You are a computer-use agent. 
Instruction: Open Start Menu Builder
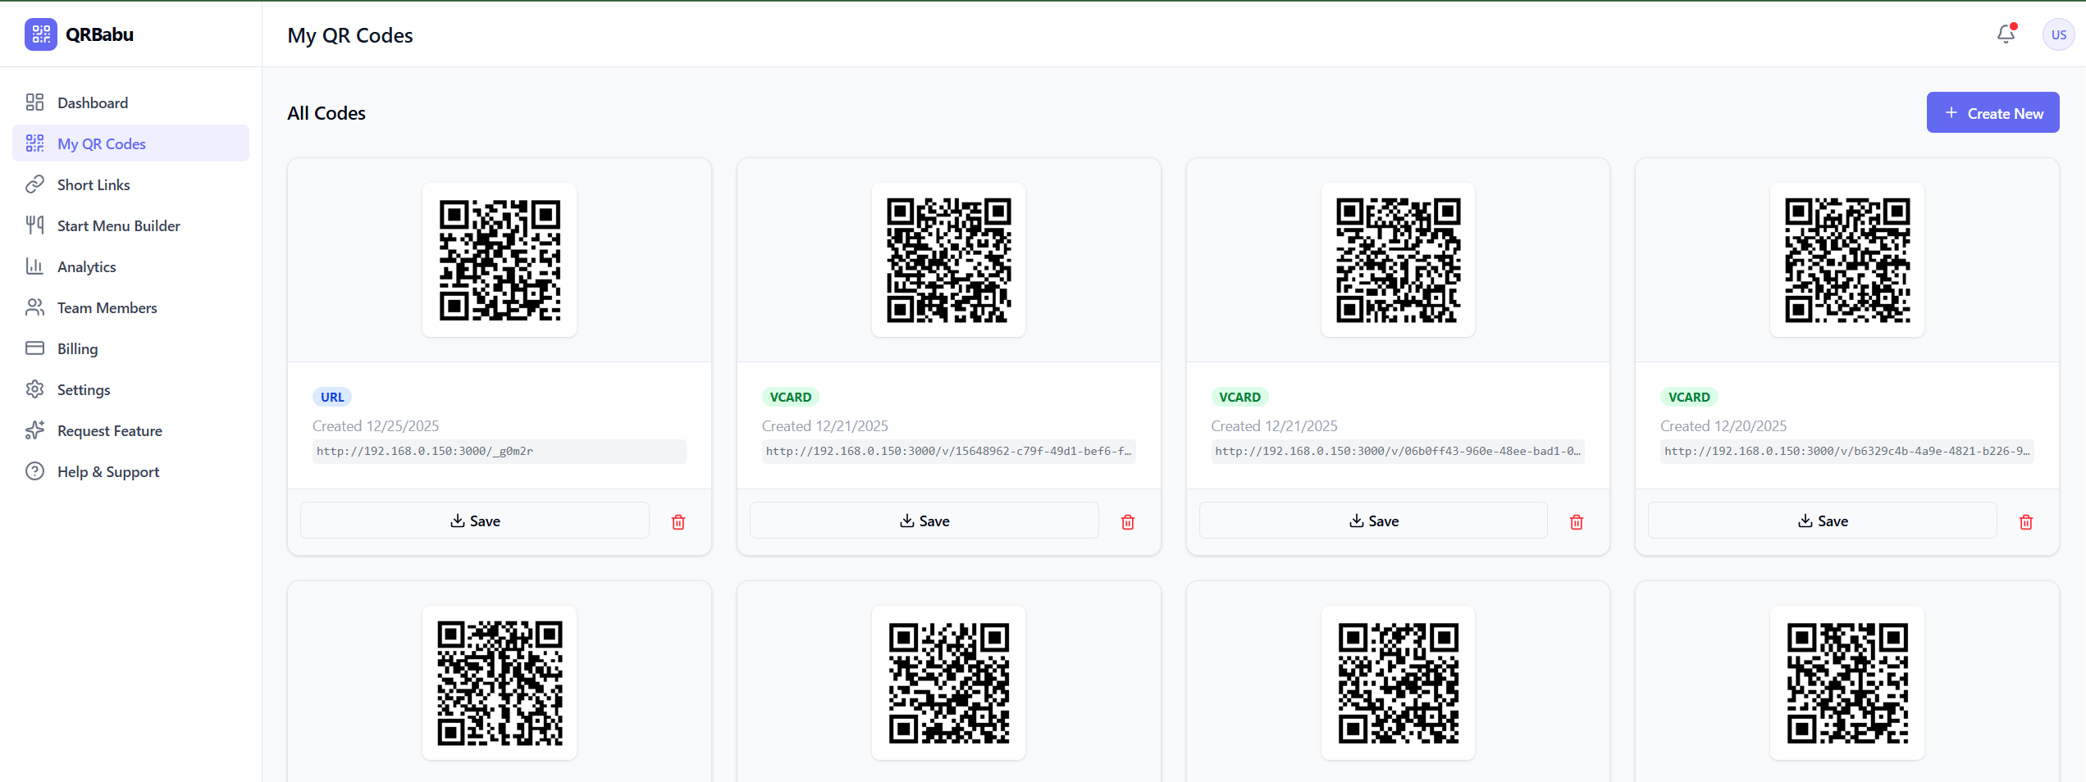pyautogui.click(x=130, y=225)
